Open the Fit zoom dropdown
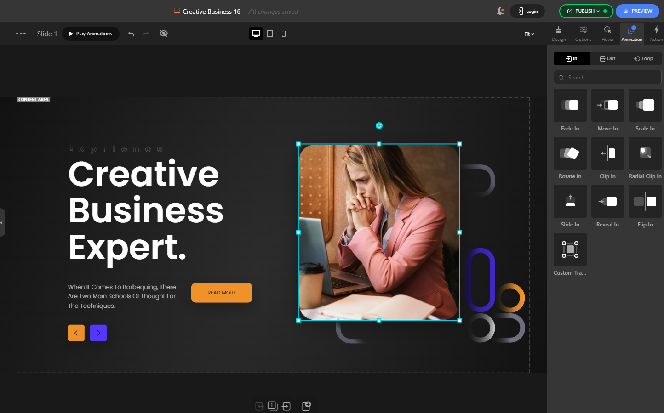664x413 pixels. (x=529, y=34)
